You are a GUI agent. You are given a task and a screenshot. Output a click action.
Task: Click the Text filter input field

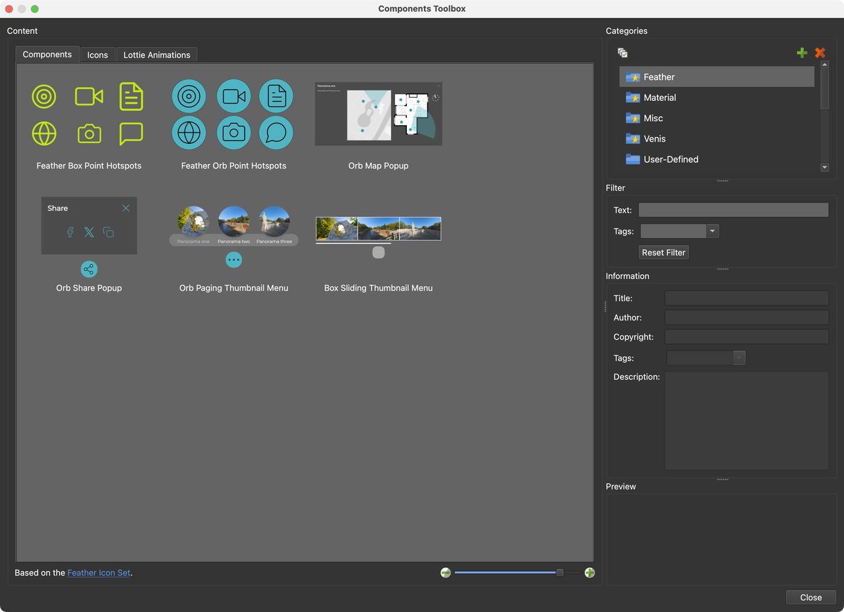[x=733, y=210]
